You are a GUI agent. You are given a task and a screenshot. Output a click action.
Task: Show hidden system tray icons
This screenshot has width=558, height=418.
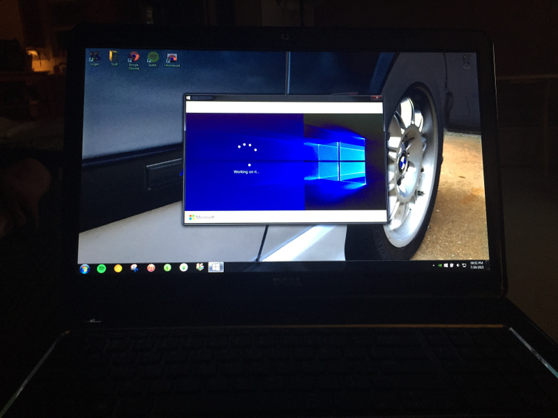click(x=433, y=265)
